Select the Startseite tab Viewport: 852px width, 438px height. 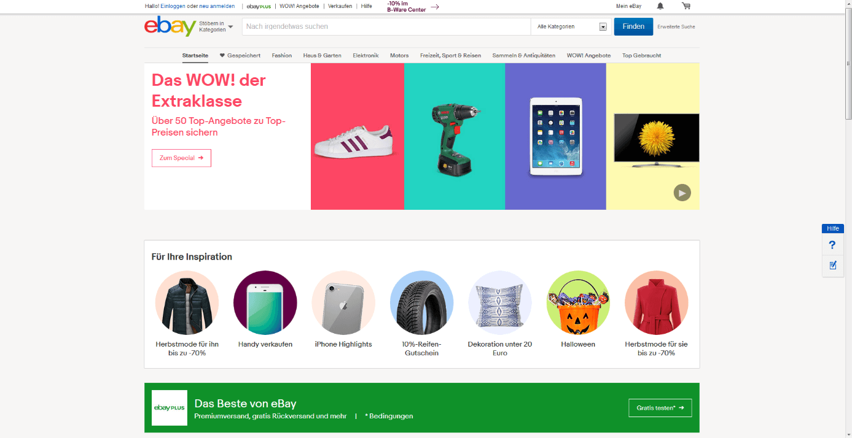(x=195, y=55)
